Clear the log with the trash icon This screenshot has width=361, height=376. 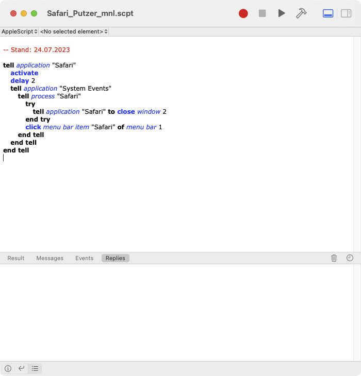tap(334, 258)
